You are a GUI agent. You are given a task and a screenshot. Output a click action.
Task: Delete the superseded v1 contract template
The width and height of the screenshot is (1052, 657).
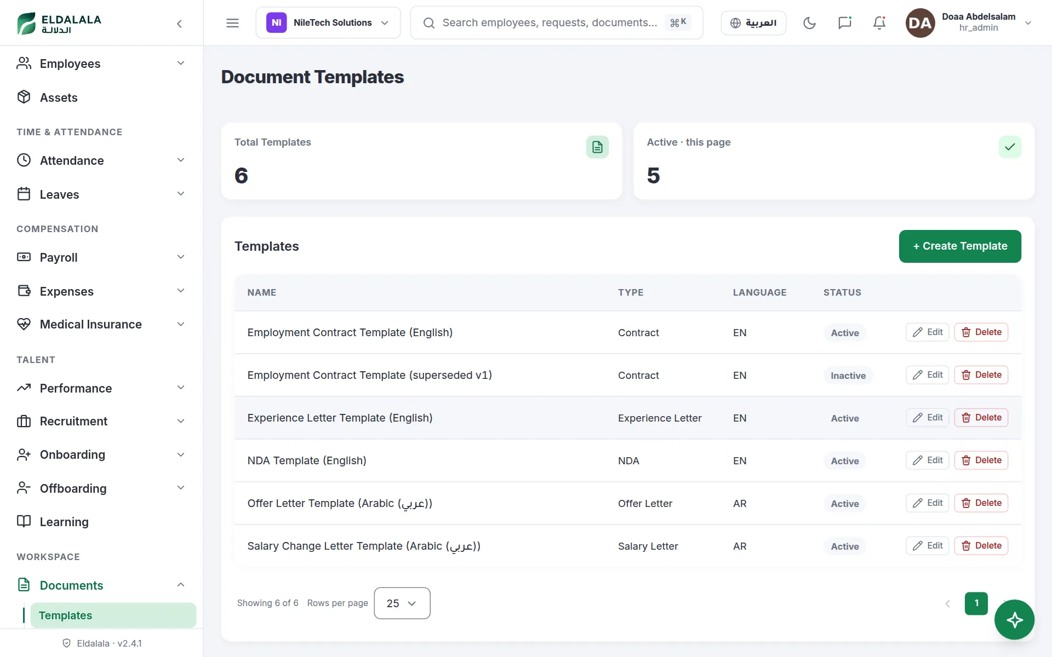tap(981, 375)
